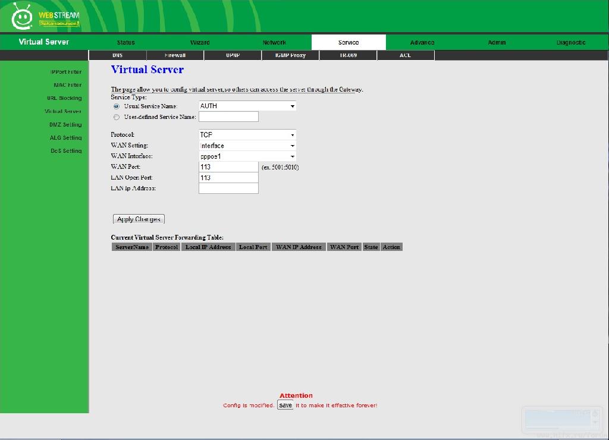Image resolution: width=609 pixels, height=440 pixels.
Task: Open the AUTH service name dropdown
Action: click(x=247, y=106)
